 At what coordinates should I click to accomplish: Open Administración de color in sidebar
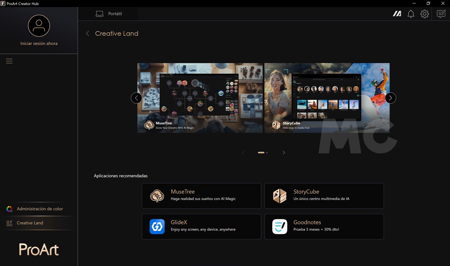click(x=39, y=209)
